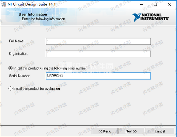
Task: Click the 'Full Name:' label
Action: click(17, 41)
